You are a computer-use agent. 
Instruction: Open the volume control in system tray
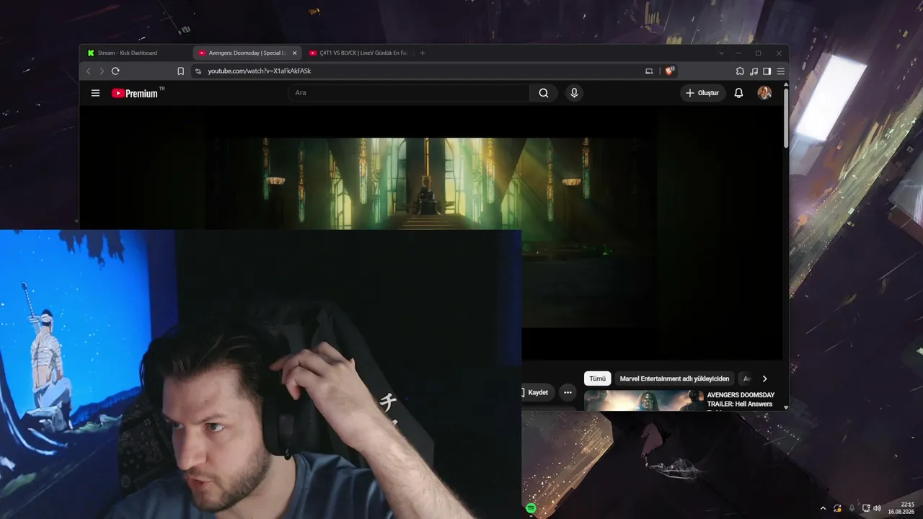tap(877, 508)
